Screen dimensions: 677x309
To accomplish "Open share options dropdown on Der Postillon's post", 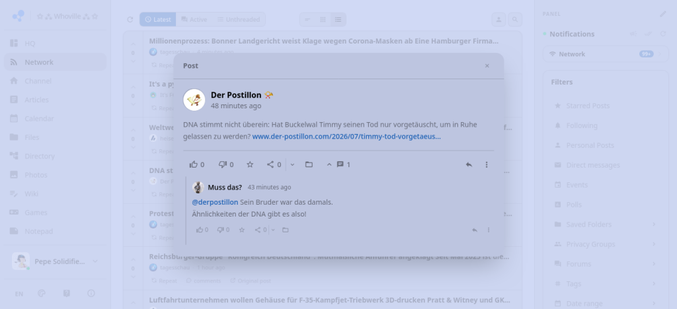I will click(292, 164).
